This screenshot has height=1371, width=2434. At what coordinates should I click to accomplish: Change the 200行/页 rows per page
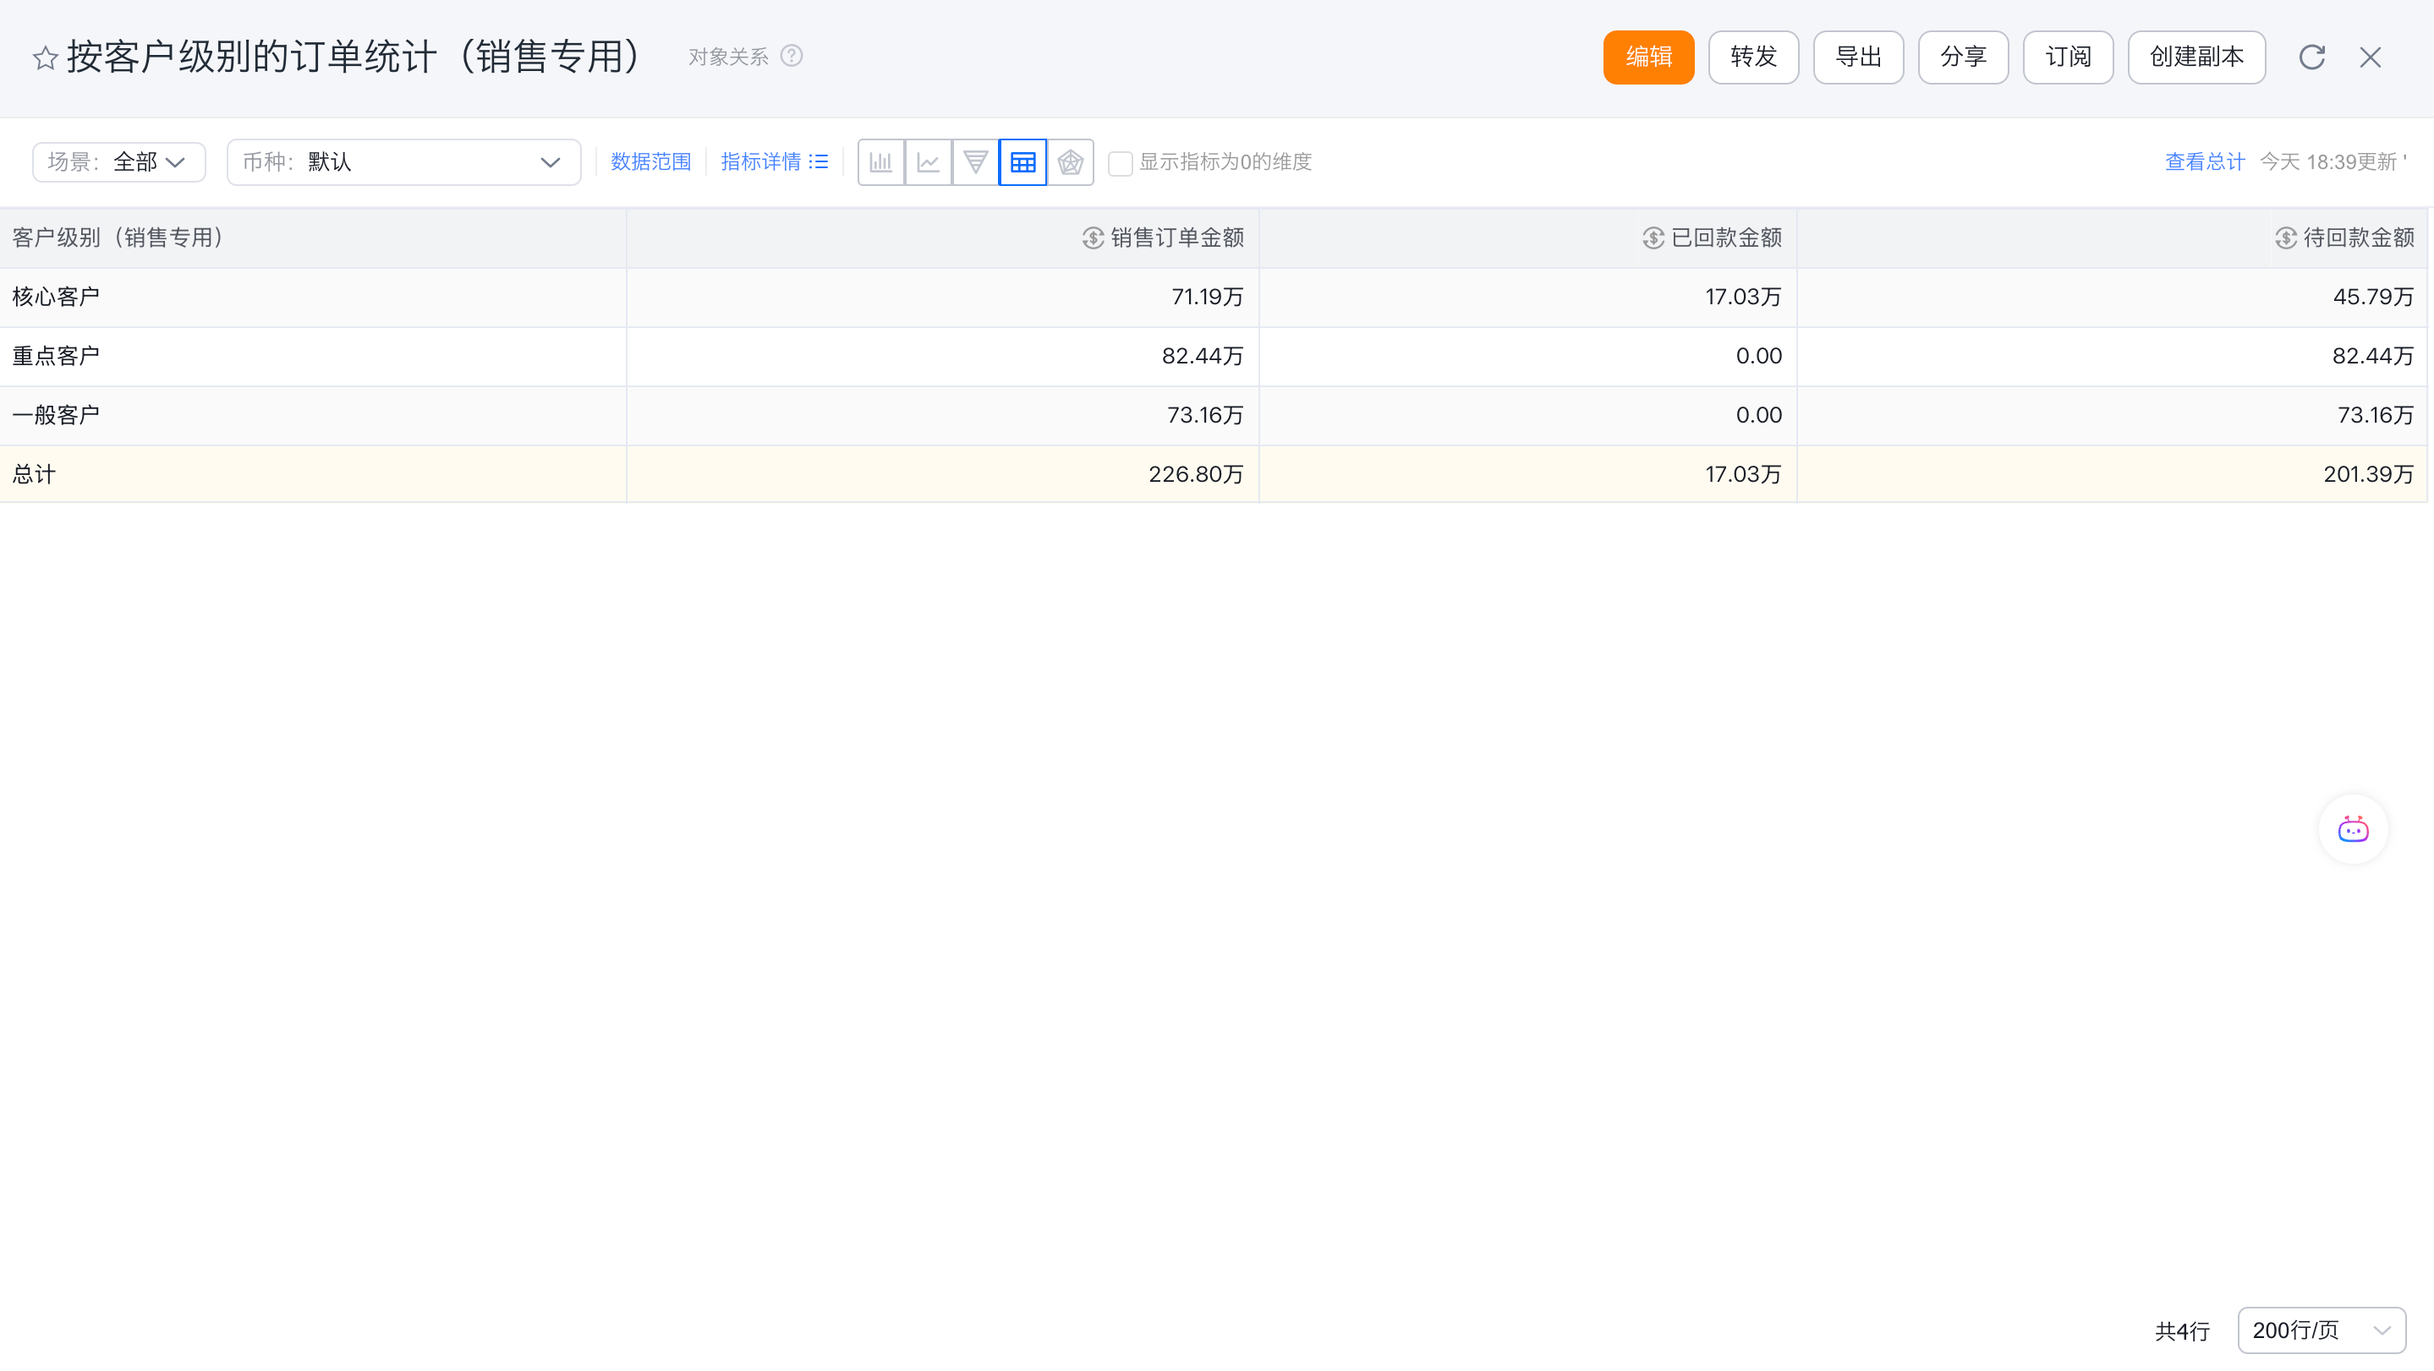(x=2321, y=1330)
